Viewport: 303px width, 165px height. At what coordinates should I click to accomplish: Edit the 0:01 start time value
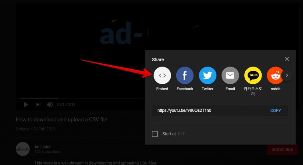tap(182, 134)
